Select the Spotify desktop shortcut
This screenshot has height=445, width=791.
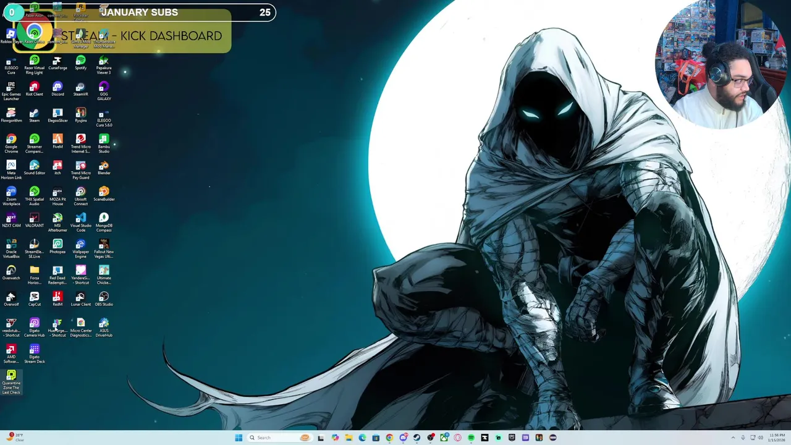[80, 63]
